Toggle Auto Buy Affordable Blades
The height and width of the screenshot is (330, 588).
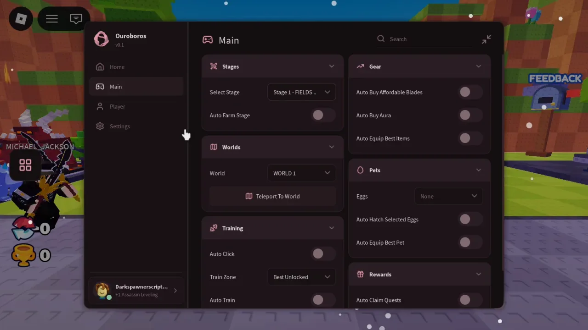tap(470, 92)
